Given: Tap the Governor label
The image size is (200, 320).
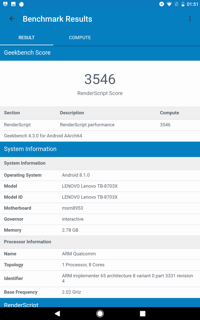Looking at the screenshot, I should point(14,219).
